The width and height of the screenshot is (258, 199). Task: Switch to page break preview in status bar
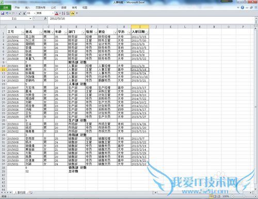[219, 196]
